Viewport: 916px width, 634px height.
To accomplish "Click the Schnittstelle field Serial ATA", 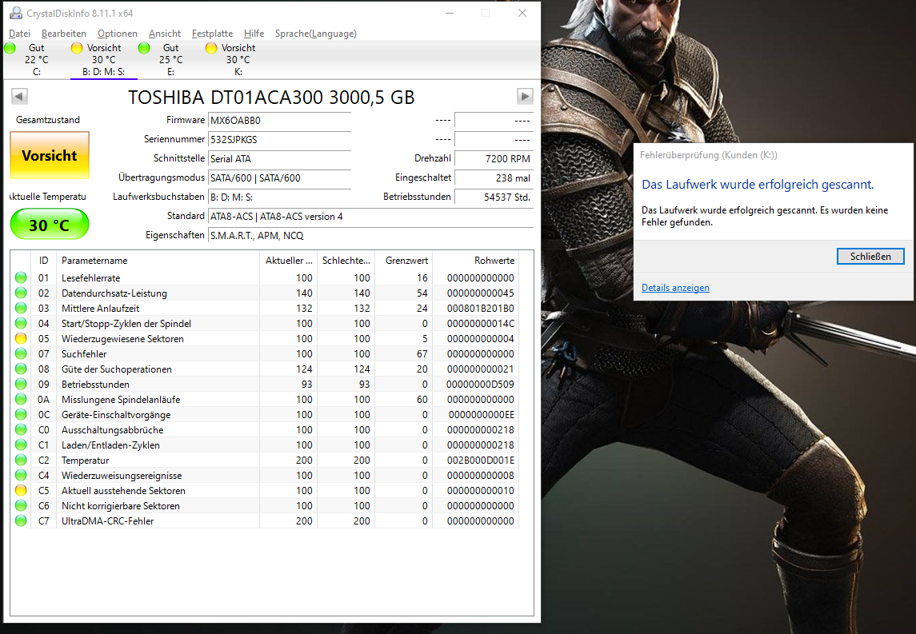I will [279, 159].
